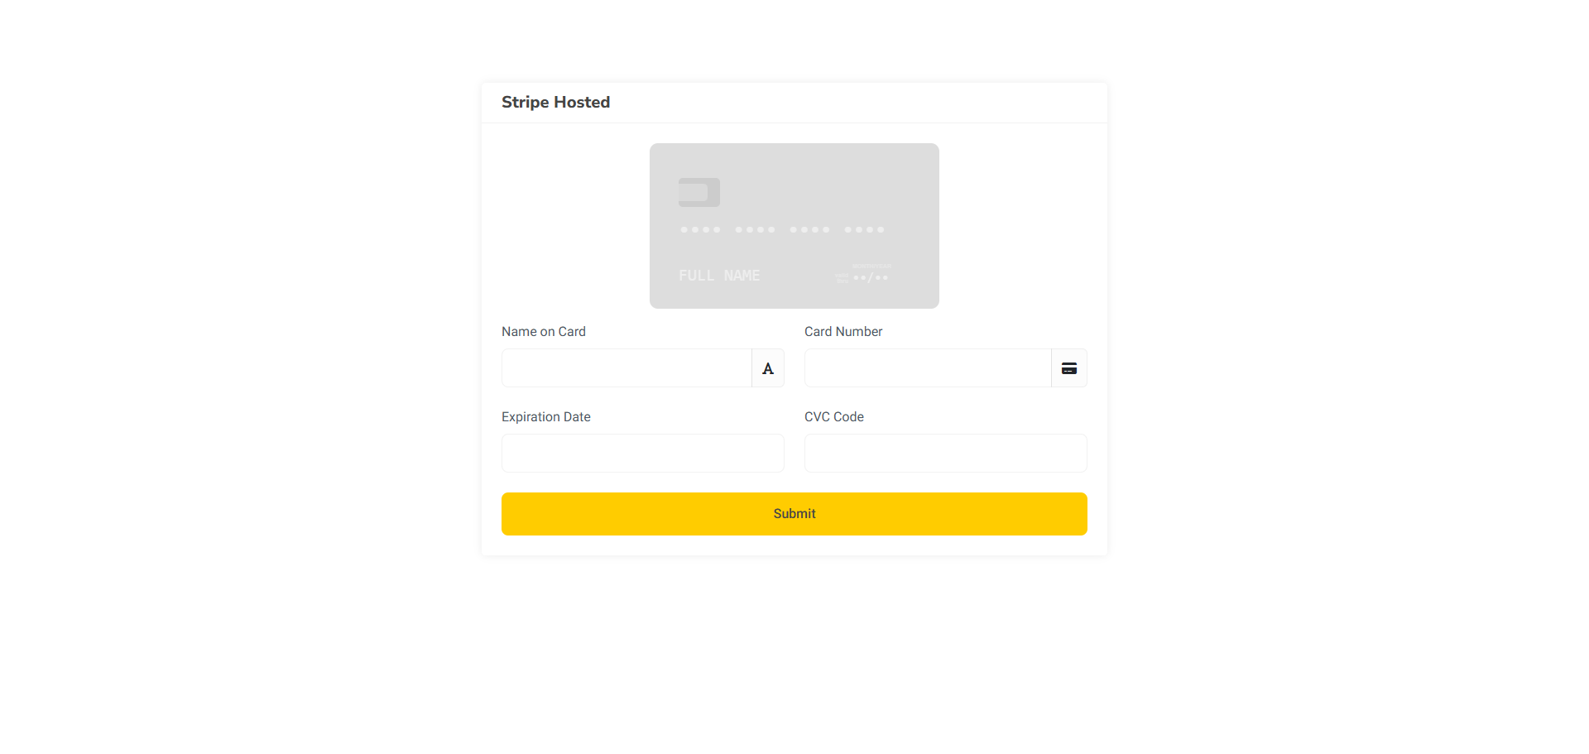Click the Stripe Hosted heading

555,103
